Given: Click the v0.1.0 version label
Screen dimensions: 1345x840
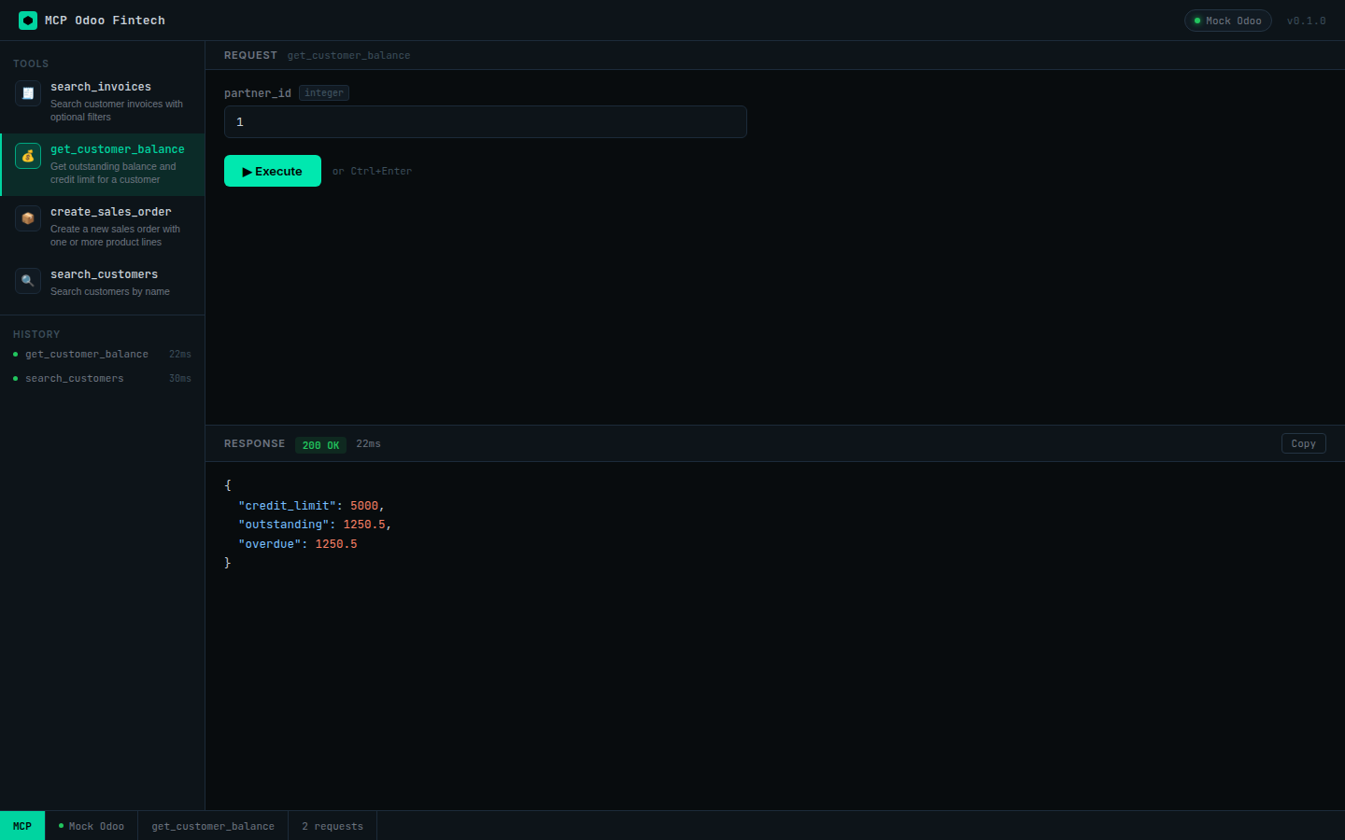Looking at the screenshot, I should tap(1306, 21).
